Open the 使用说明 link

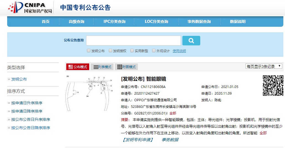click(179, 51)
